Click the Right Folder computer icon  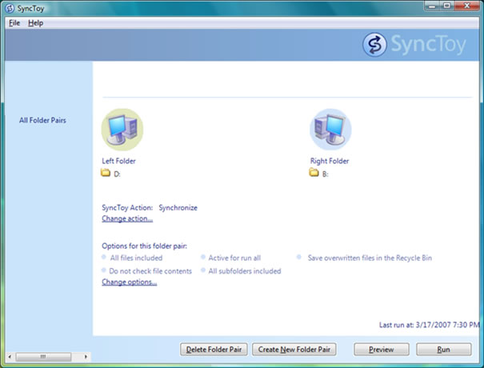(x=330, y=130)
